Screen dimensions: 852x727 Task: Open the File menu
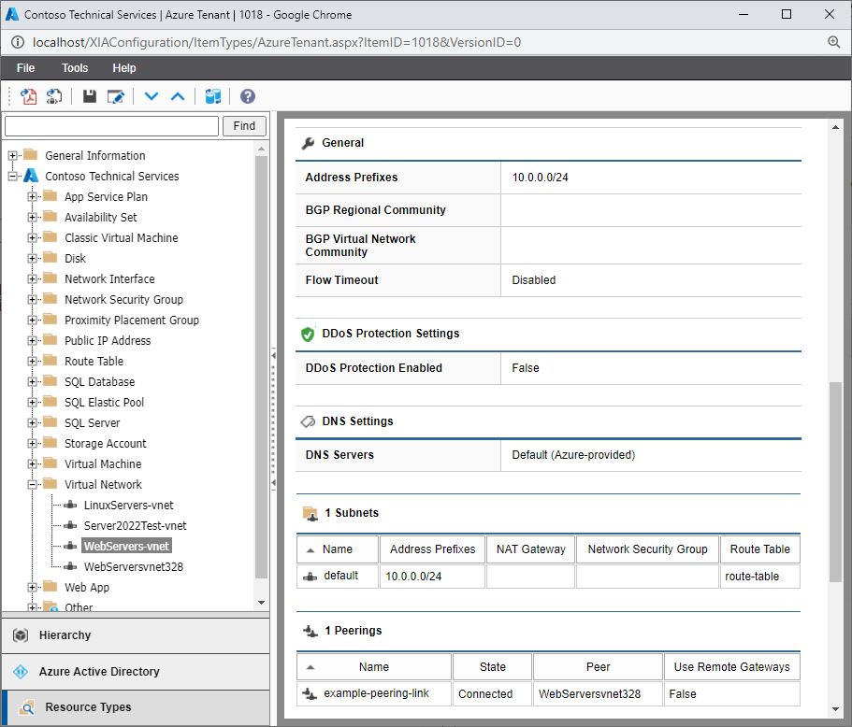tap(25, 68)
